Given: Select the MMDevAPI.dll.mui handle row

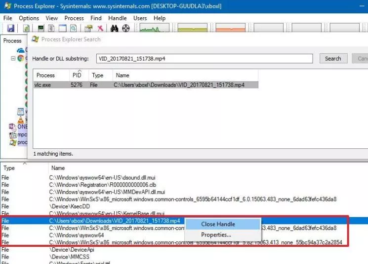Looking at the screenshot, I should [184, 192].
